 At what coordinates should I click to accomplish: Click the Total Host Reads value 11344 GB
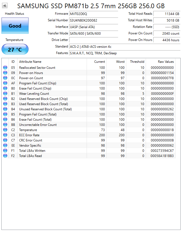[167, 14]
